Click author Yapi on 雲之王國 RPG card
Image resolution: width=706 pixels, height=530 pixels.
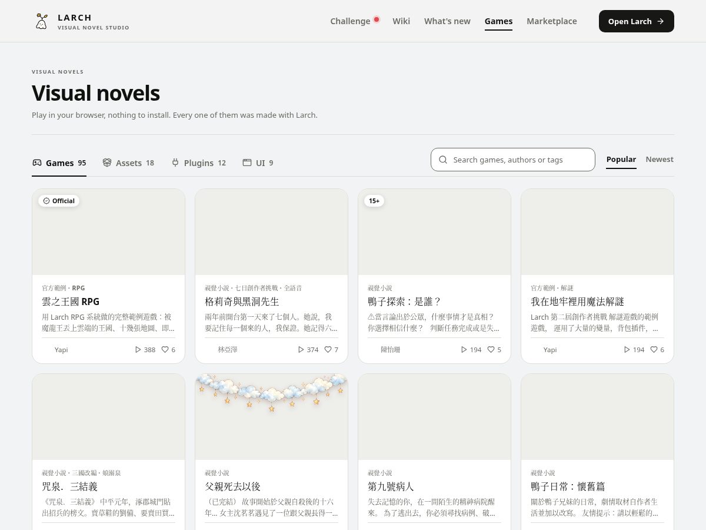[x=61, y=350]
